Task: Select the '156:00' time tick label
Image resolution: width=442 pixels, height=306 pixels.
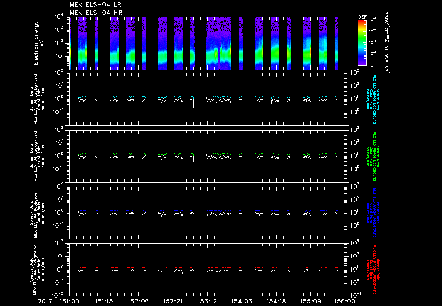Action: point(344,302)
